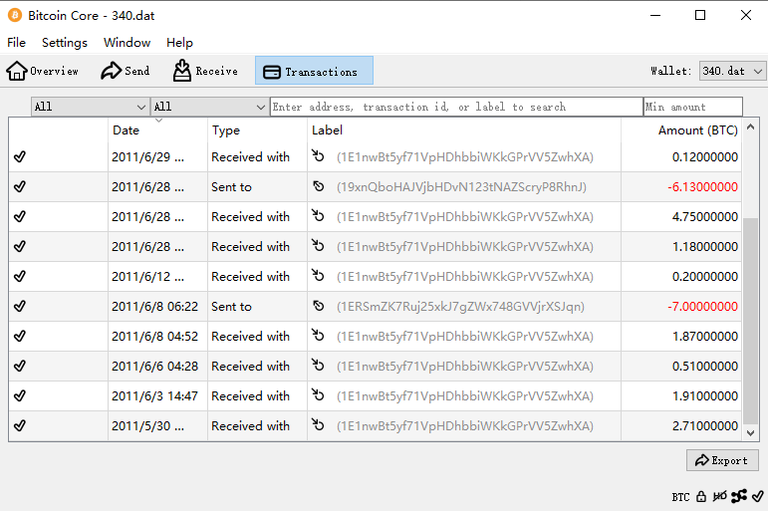Click the Export button
Image resolution: width=768 pixels, height=511 pixels.
point(722,460)
